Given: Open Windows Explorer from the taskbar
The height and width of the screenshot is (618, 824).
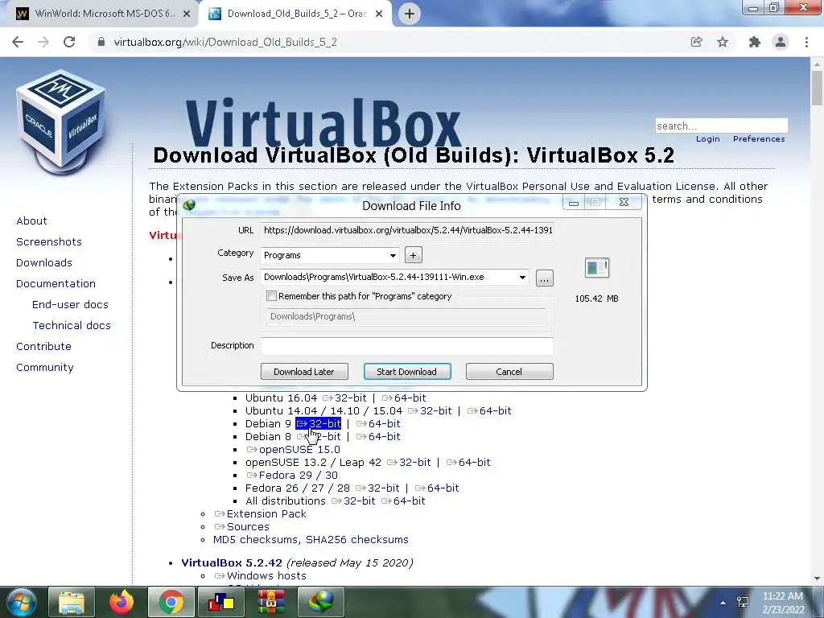Looking at the screenshot, I should tap(72, 602).
